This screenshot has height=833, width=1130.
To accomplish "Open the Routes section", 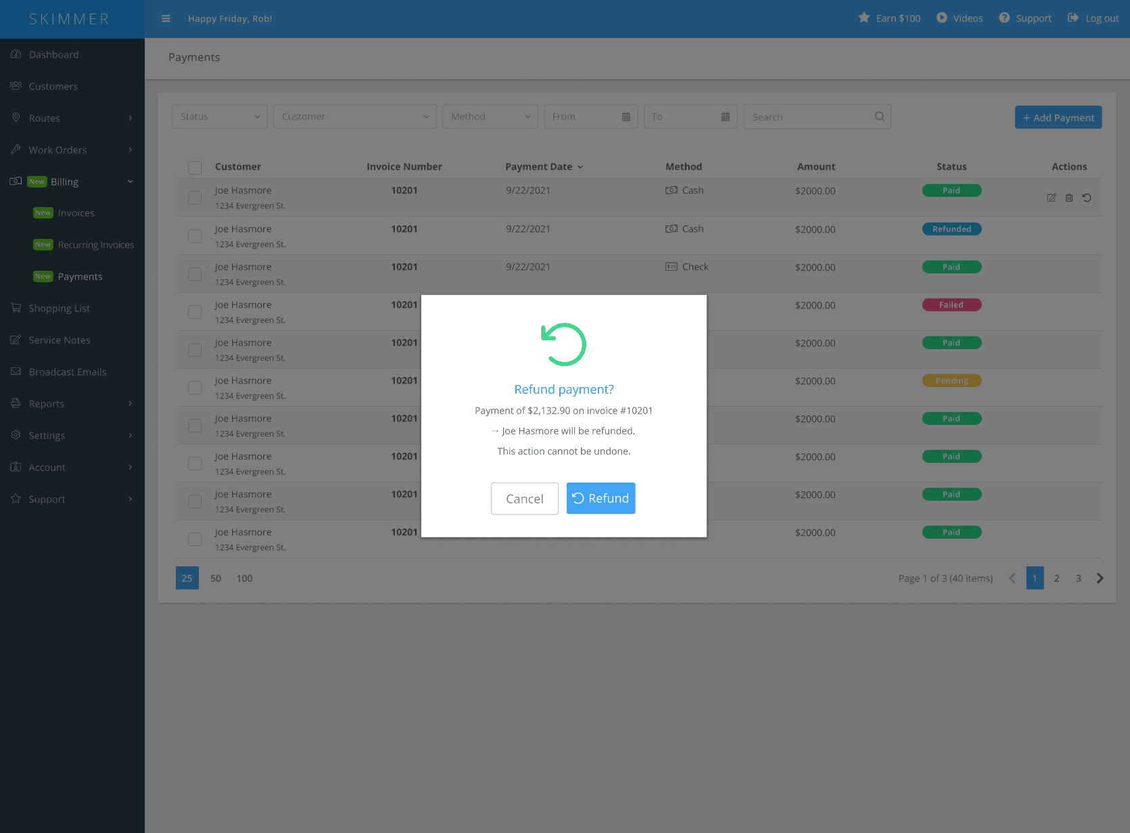I will pos(45,118).
